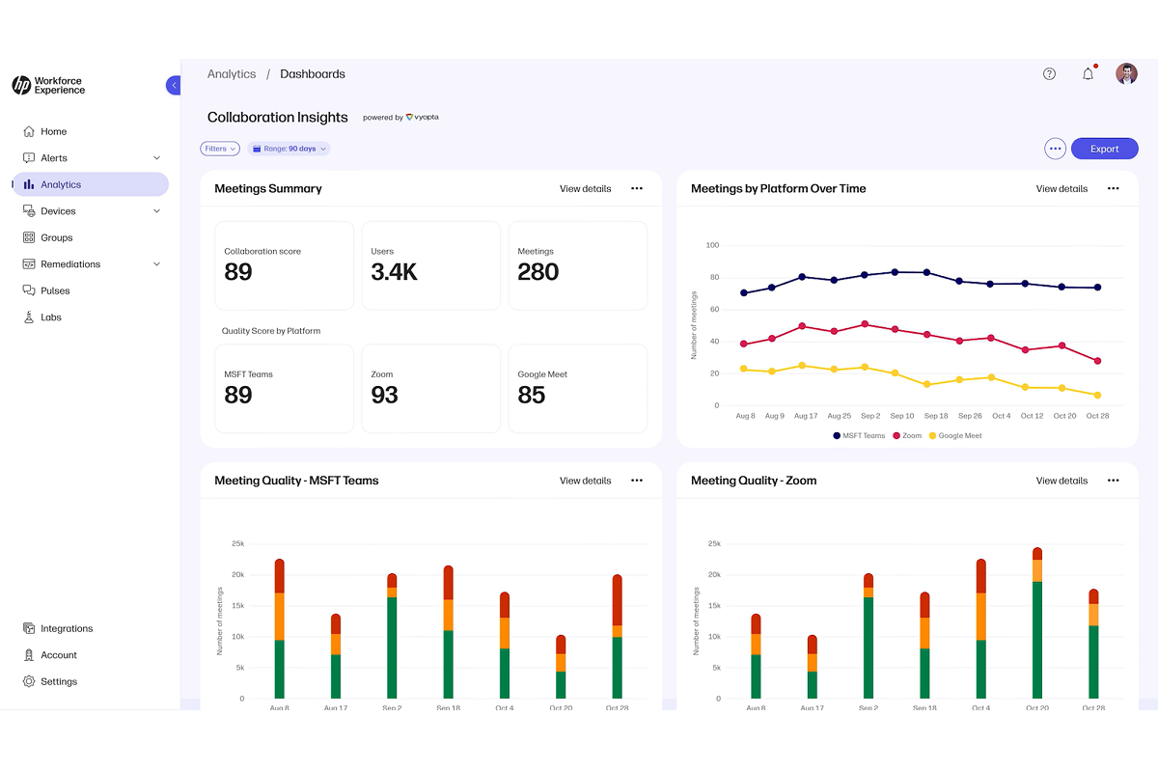Open Labs in sidebar
The height and width of the screenshot is (772, 1158).
(91, 317)
